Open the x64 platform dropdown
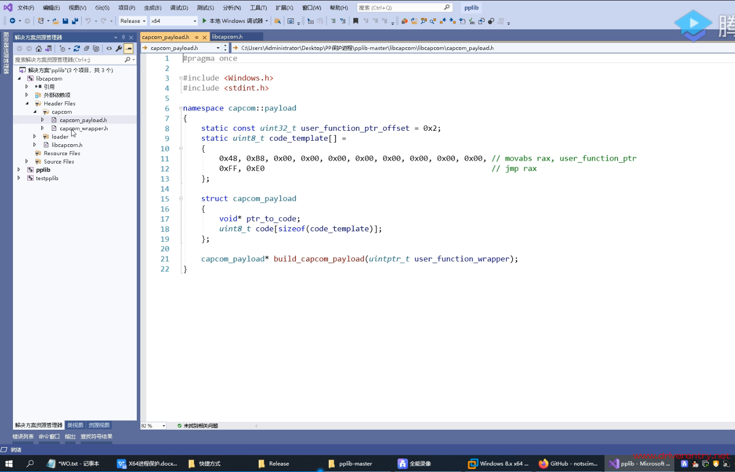Screen dimensions: 735x472 (x=174, y=21)
